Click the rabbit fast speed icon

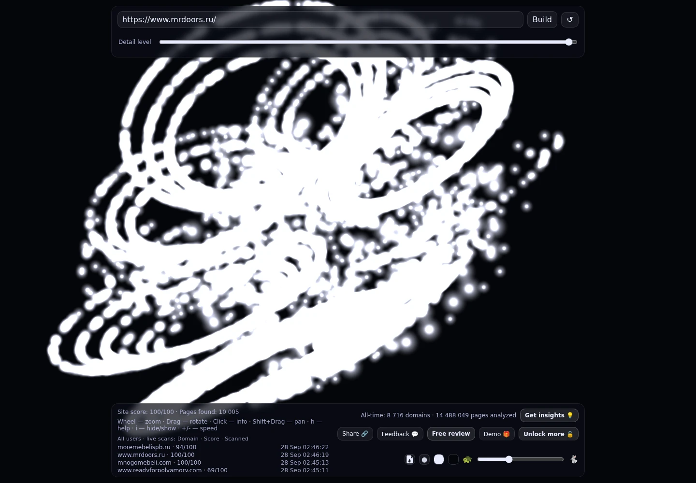coord(574,459)
